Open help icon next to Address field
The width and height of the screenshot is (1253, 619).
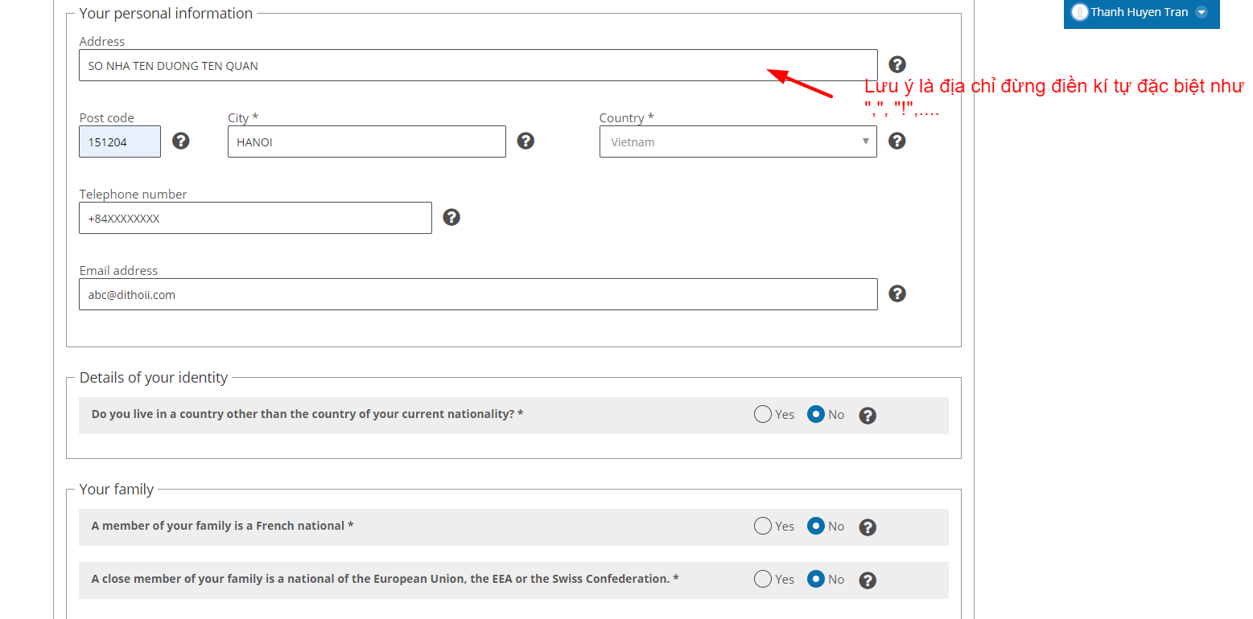tap(897, 64)
